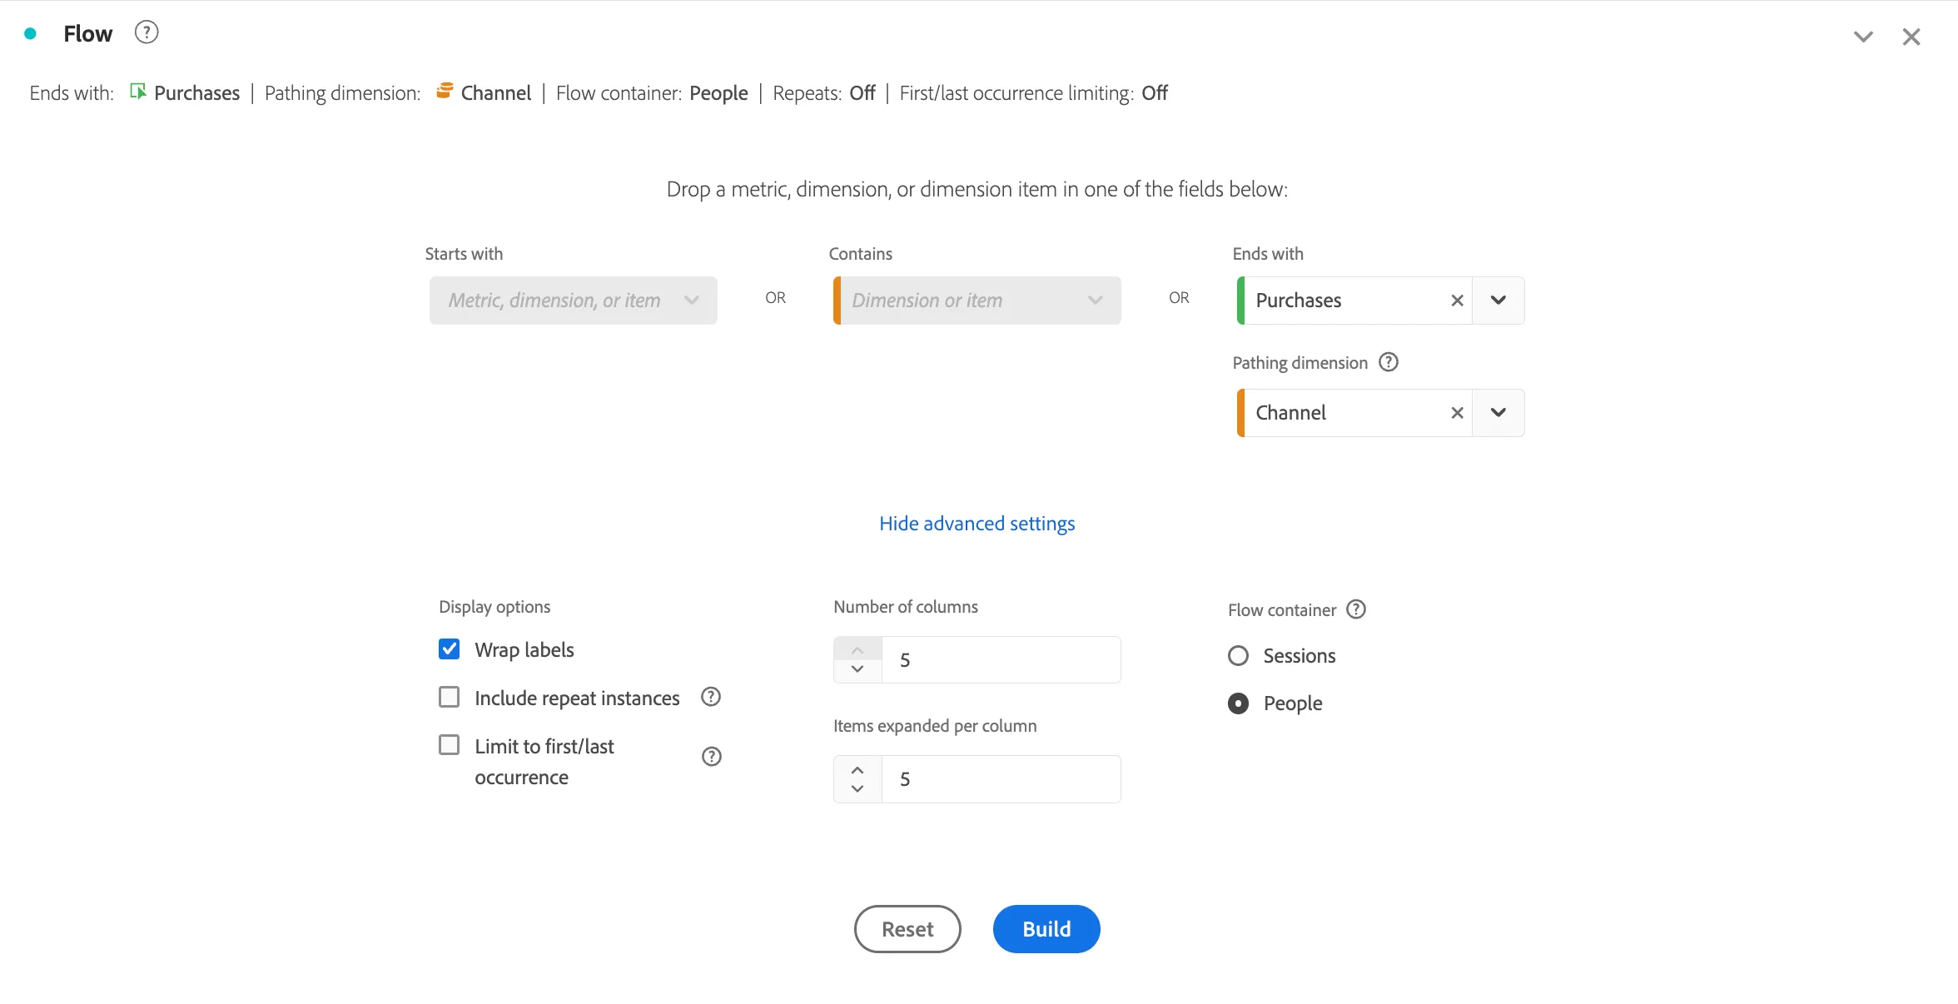Image resolution: width=1958 pixels, height=1004 pixels.
Task: Click the Purchases label in the summary line
Action: tap(196, 93)
